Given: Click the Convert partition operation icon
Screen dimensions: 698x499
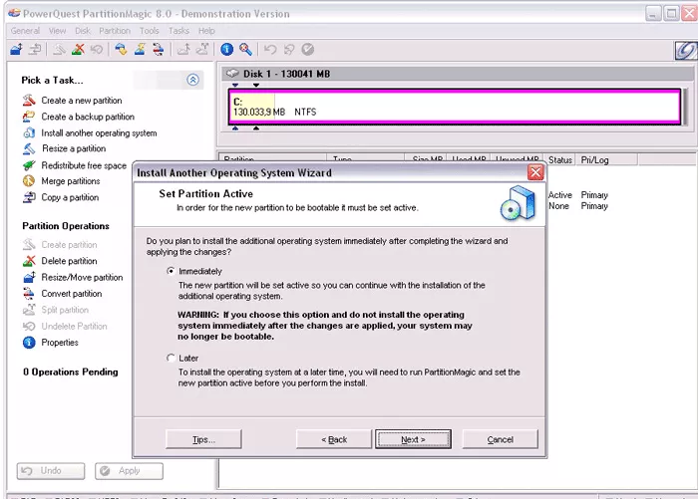Looking at the screenshot, I should pyautogui.click(x=29, y=294).
